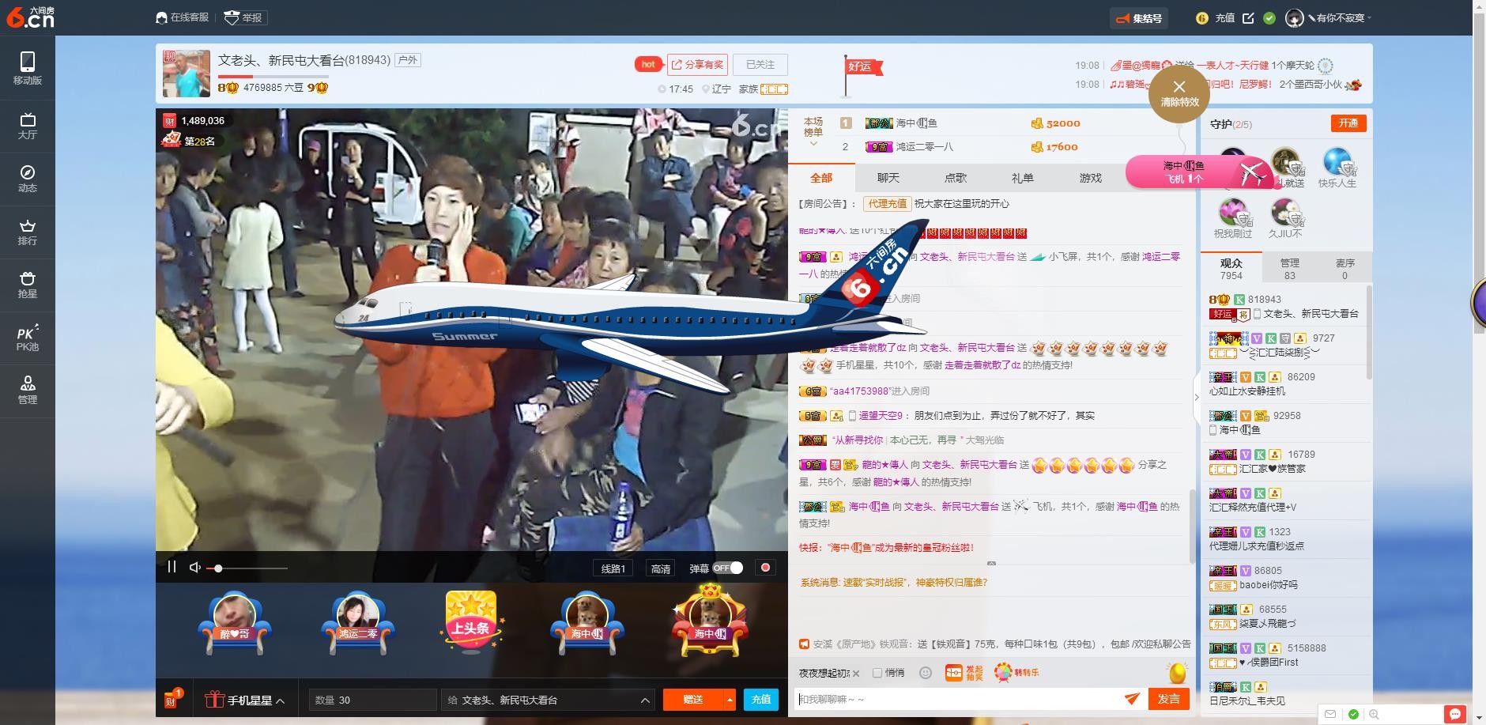Open 在线客服 online support

coord(183,17)
